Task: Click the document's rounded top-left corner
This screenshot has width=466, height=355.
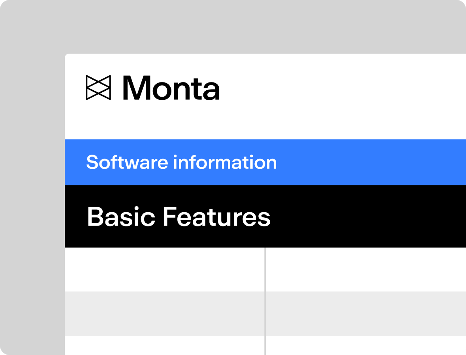Action: tap(67, 56)
